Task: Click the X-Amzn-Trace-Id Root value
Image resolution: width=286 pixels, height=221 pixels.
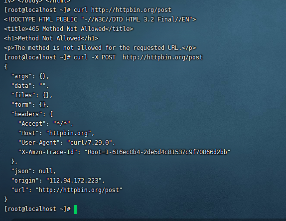Action: click(157, 152)
